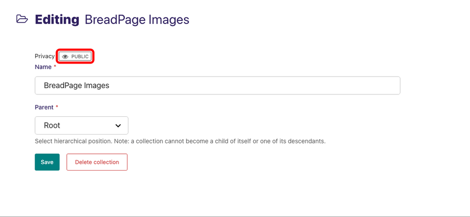Open the Parent dropdown showing Root
This screenshot has height=217, width=470.
coord(81,125)
